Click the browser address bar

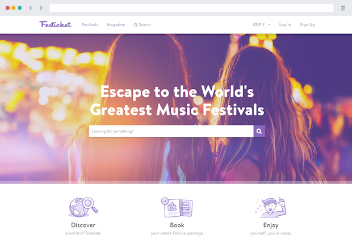click(x=191, y=8)
